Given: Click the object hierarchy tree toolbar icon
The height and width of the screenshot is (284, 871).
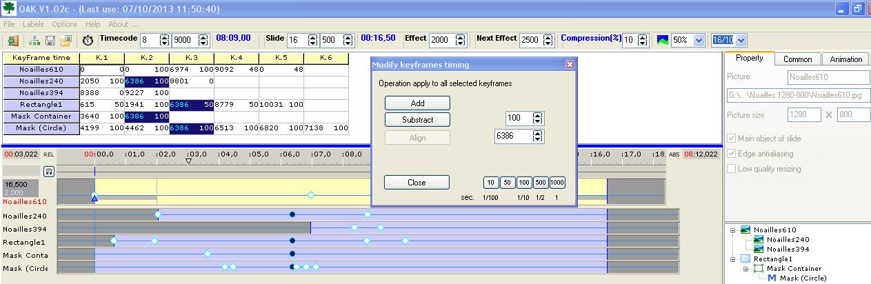Looking at the screenshot, I should [x=37, y=41].
